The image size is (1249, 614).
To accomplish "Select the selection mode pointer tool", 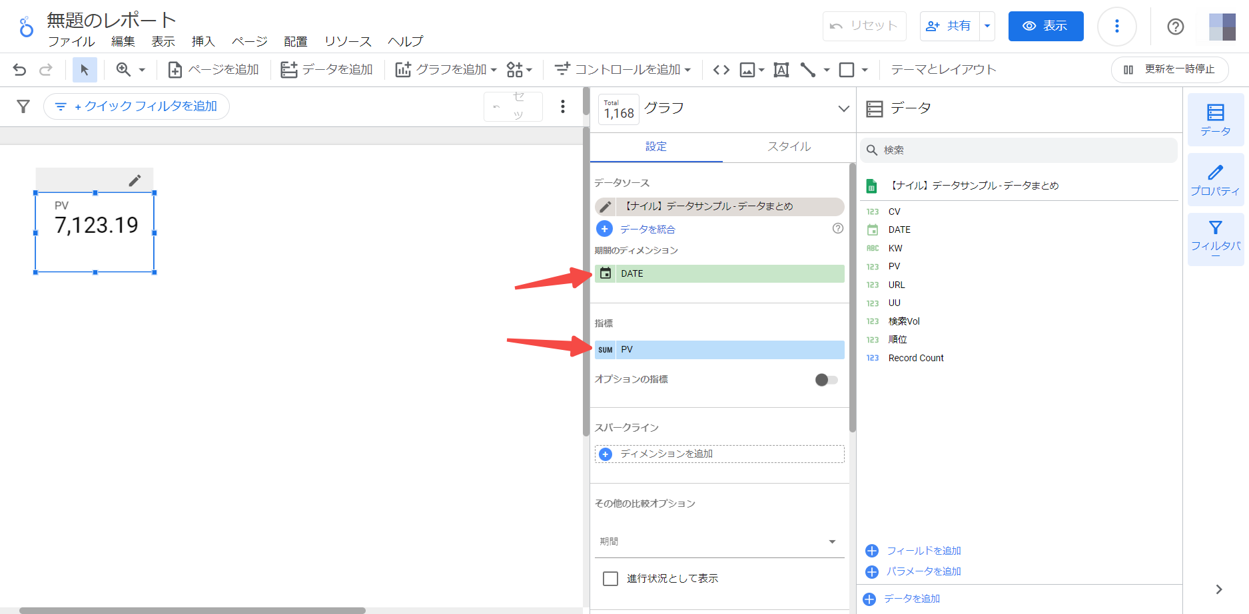I will [x=85, y=69].
